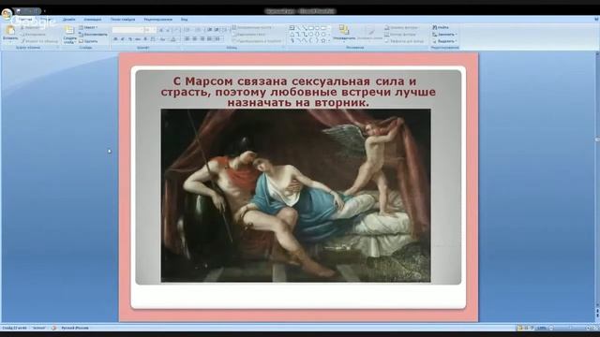600x337 pixels.
Task: Click the font size combo box
Action: [x=150, y=30]
